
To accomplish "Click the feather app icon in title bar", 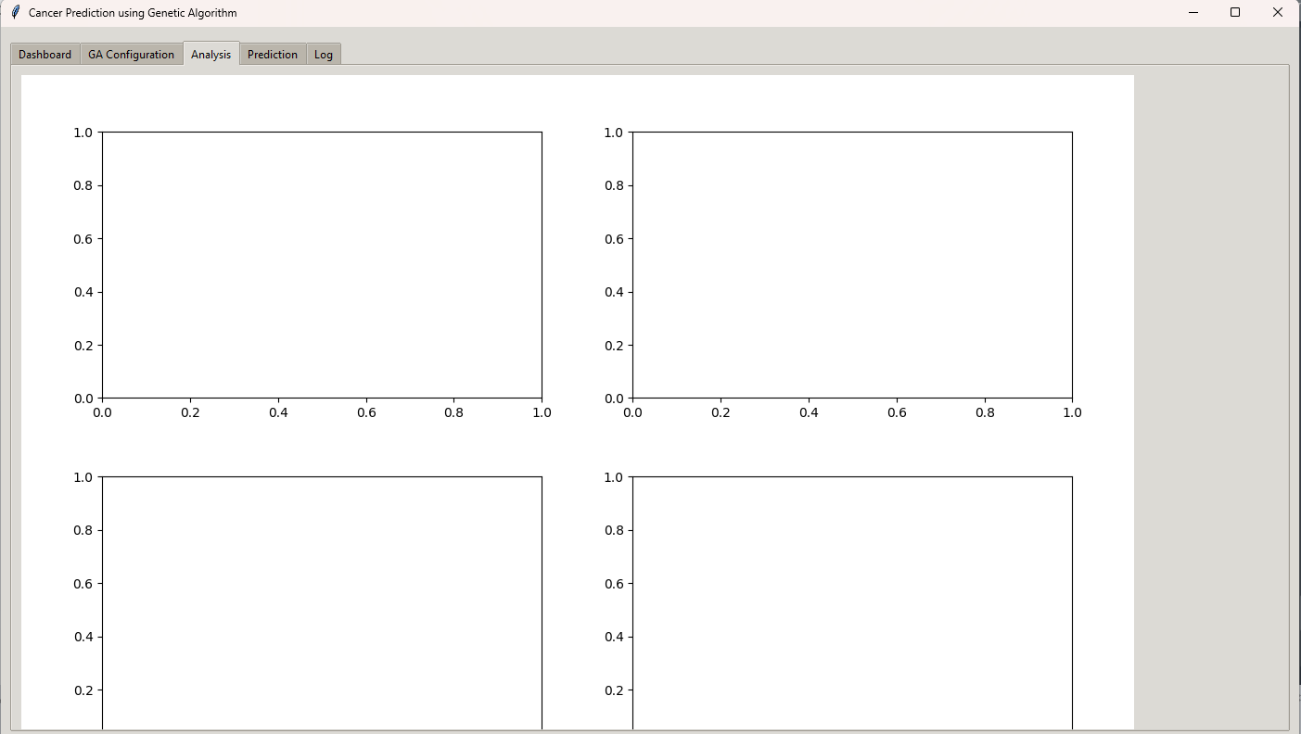I will [x=15, y=13].
